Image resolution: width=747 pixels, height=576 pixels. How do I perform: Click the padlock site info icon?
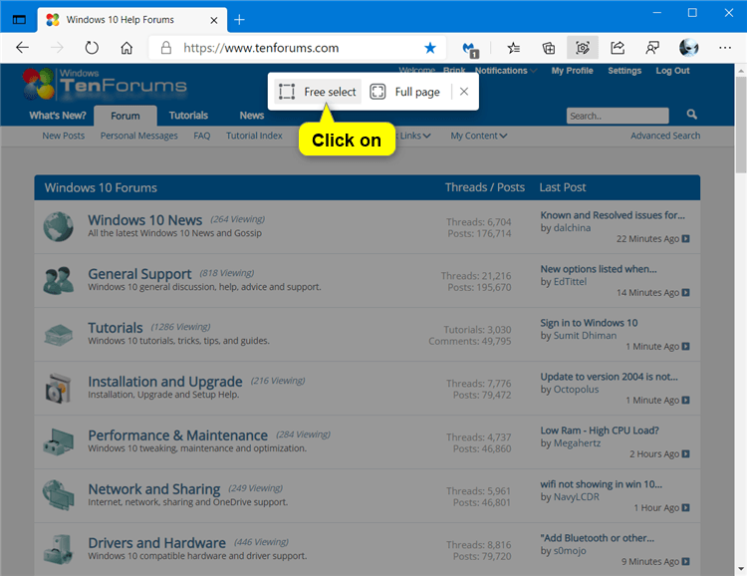165,48
